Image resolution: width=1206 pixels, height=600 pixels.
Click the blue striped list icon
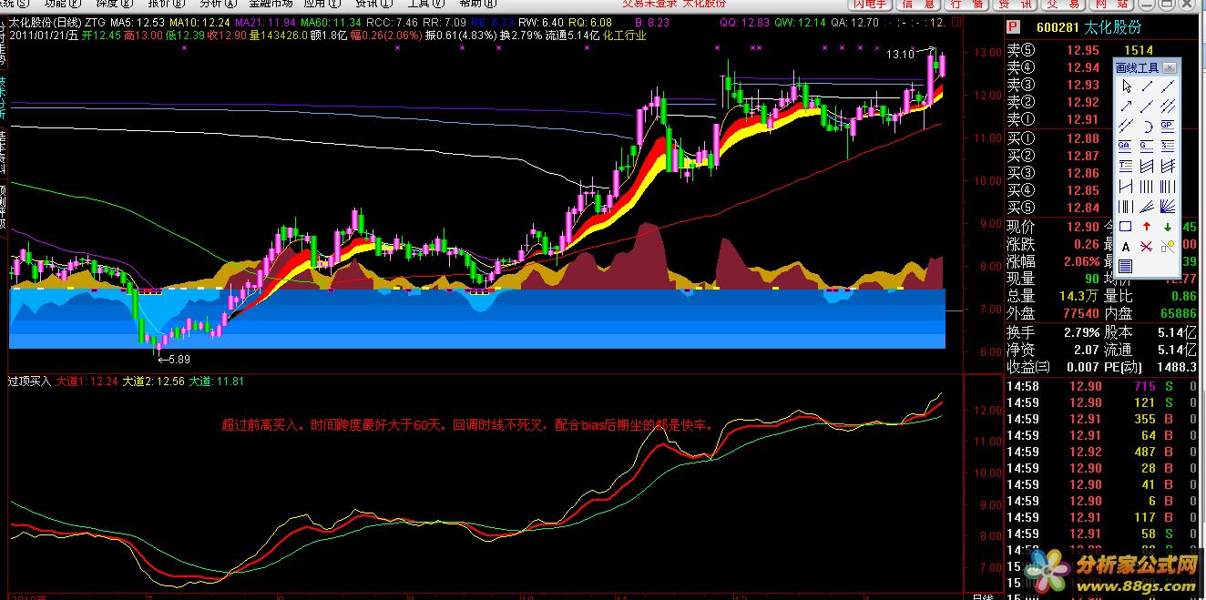pos(1127,266)
